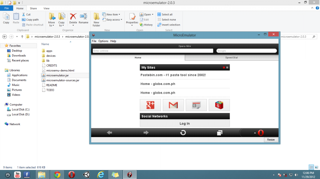
Task: Switch to the Speed Dial tab
Action: (232, 58)
